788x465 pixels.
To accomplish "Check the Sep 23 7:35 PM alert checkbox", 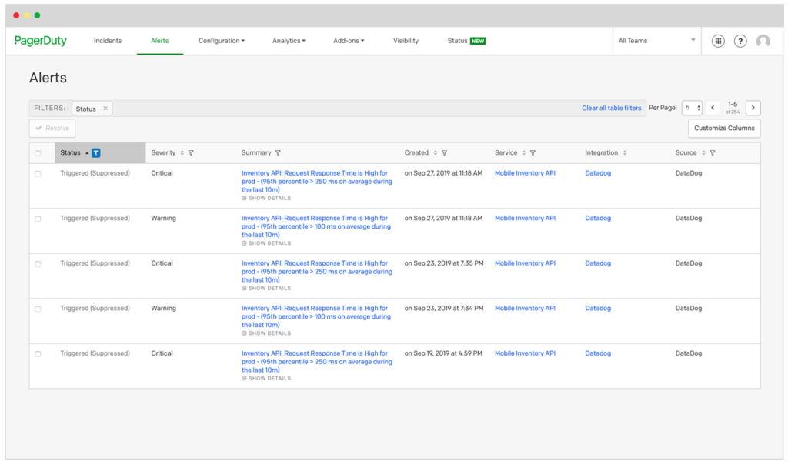I will point(38,264).
